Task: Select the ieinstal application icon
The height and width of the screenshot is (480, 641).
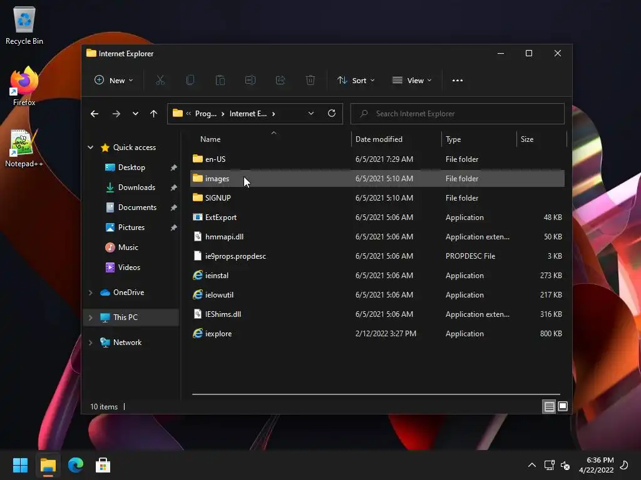Action: point(198,276)
